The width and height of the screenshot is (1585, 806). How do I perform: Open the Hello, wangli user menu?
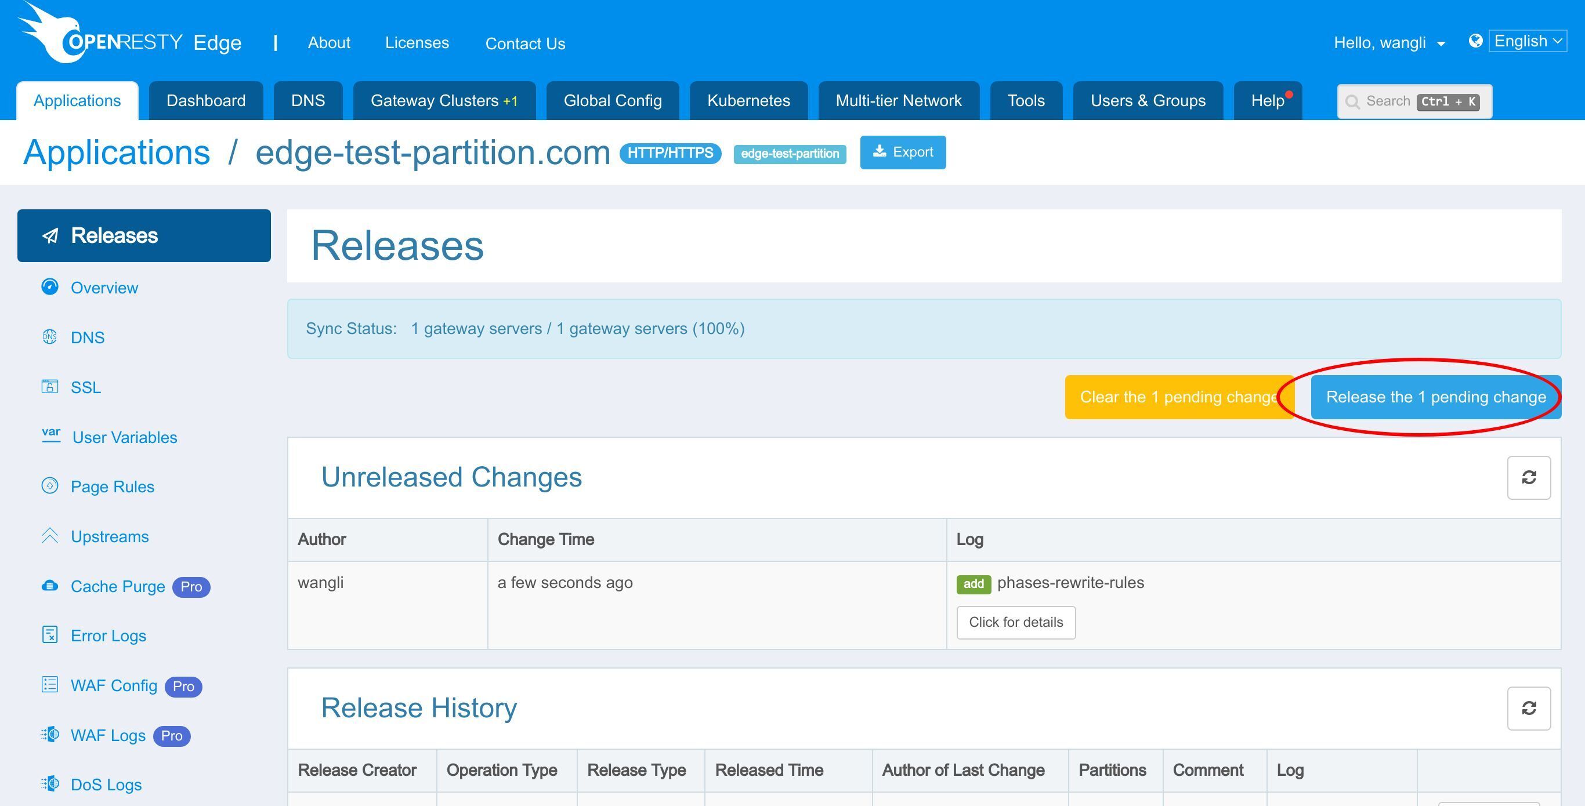(x=1389, y=43)
